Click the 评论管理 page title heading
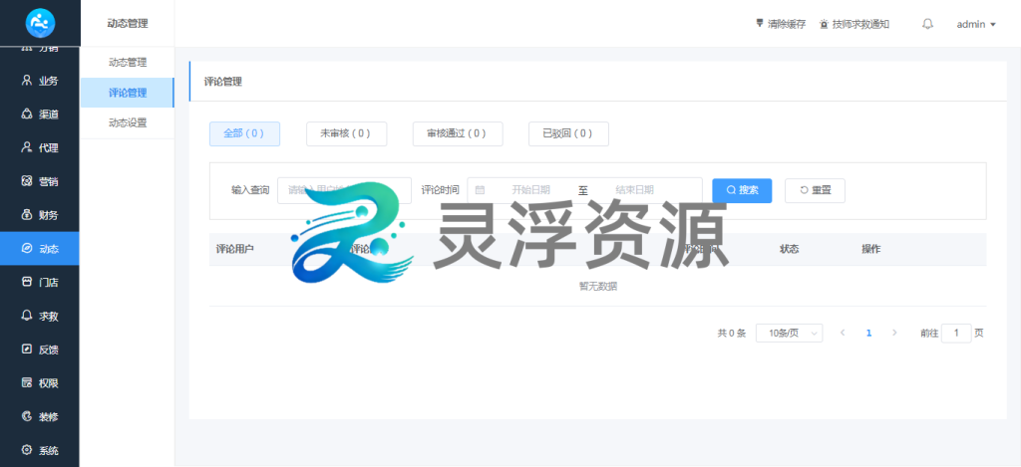Viewport: 1021px width, 467px height. [x=222, y=82]
